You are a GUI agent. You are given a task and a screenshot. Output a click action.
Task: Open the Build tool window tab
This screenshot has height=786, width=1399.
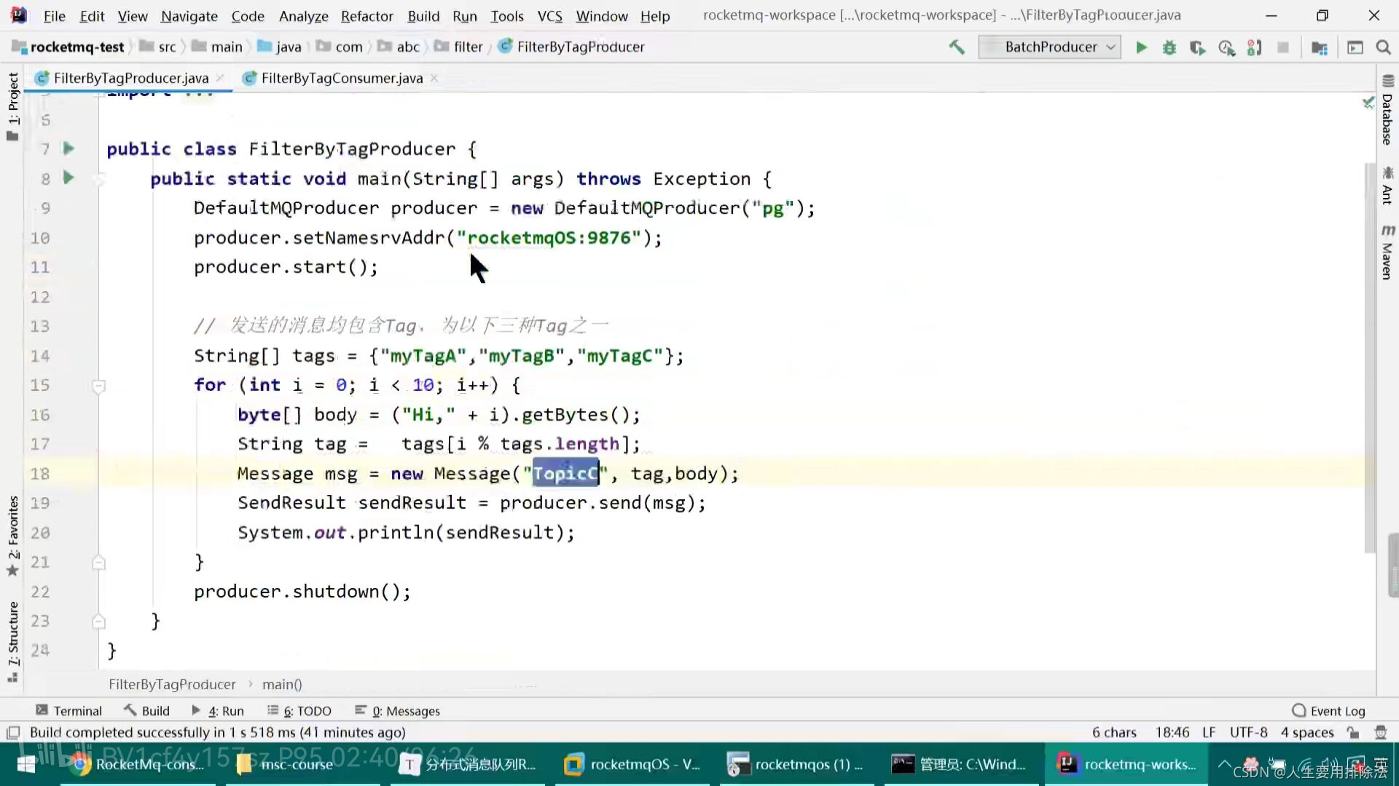[x=147, y=711]
